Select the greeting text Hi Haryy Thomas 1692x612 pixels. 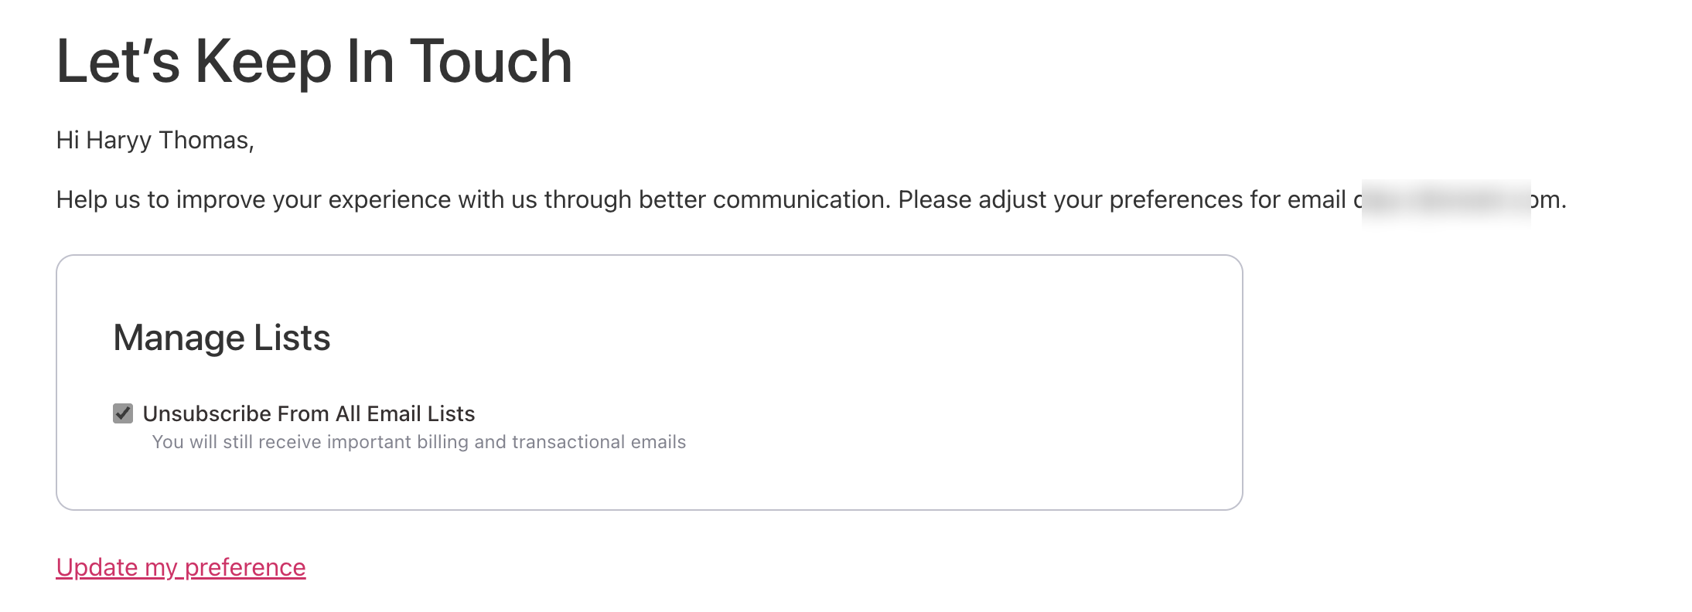coord(153,140)
